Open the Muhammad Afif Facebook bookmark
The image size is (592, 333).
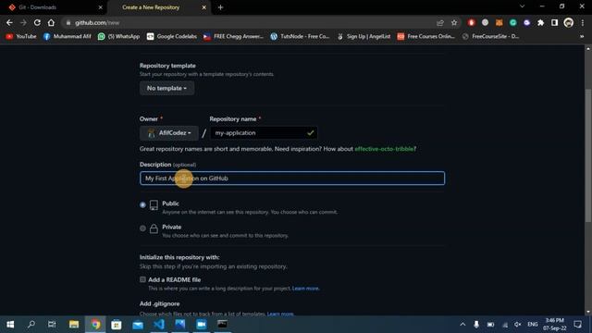coord(67,36)
